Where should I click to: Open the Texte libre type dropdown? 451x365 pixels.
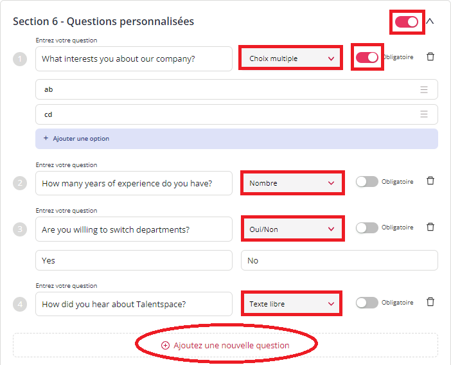[x=291, y=304]
